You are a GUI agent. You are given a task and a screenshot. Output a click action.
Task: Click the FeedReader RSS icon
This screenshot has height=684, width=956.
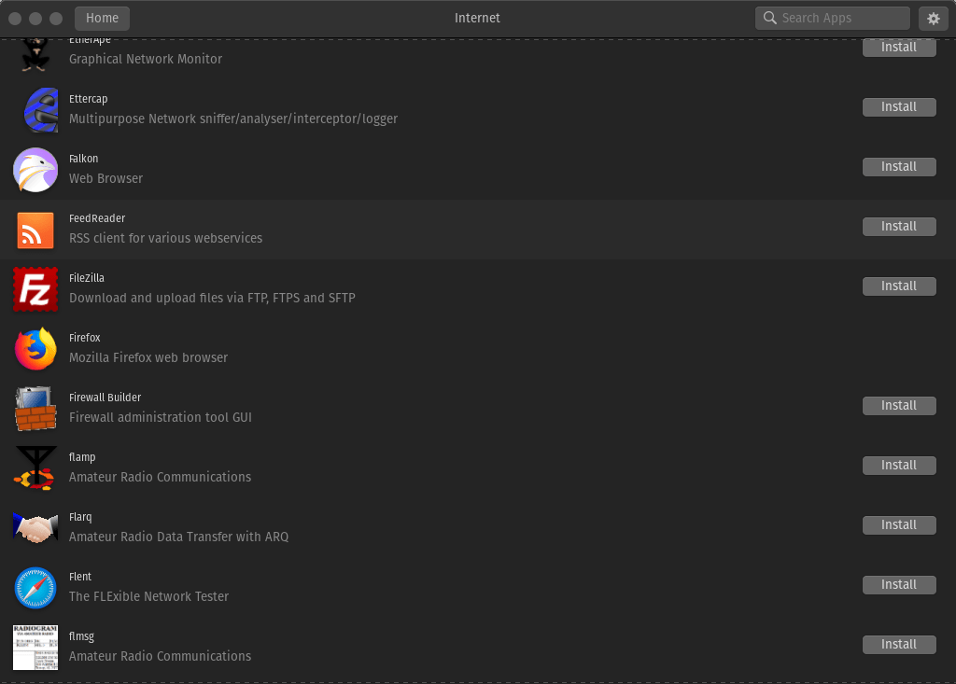click(35, 230)
